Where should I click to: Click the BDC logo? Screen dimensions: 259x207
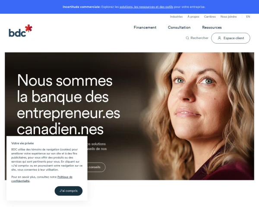pyautogui.click(x=20, y=31)
